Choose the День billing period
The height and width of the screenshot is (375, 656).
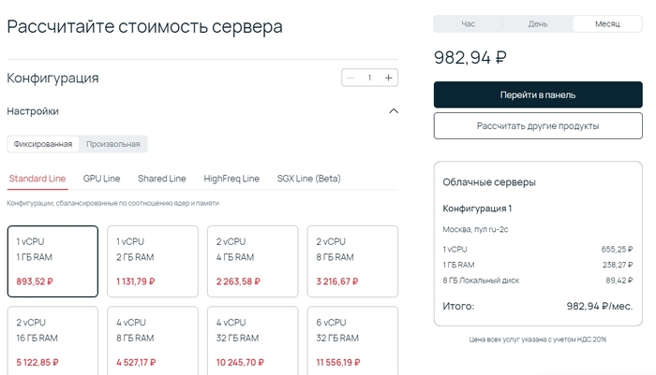(538, 23)
